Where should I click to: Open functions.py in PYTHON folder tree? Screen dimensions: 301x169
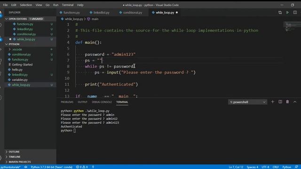pyautogui.click(x=20, y=60)
